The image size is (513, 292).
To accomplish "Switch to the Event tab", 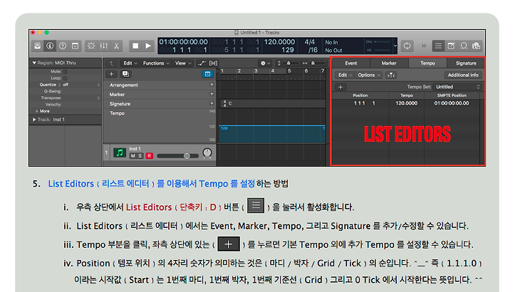I will [x=351, y=63].
